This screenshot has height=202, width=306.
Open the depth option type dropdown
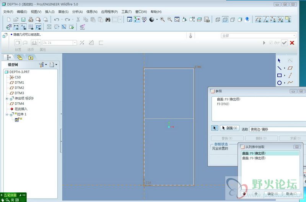(40, 43)
